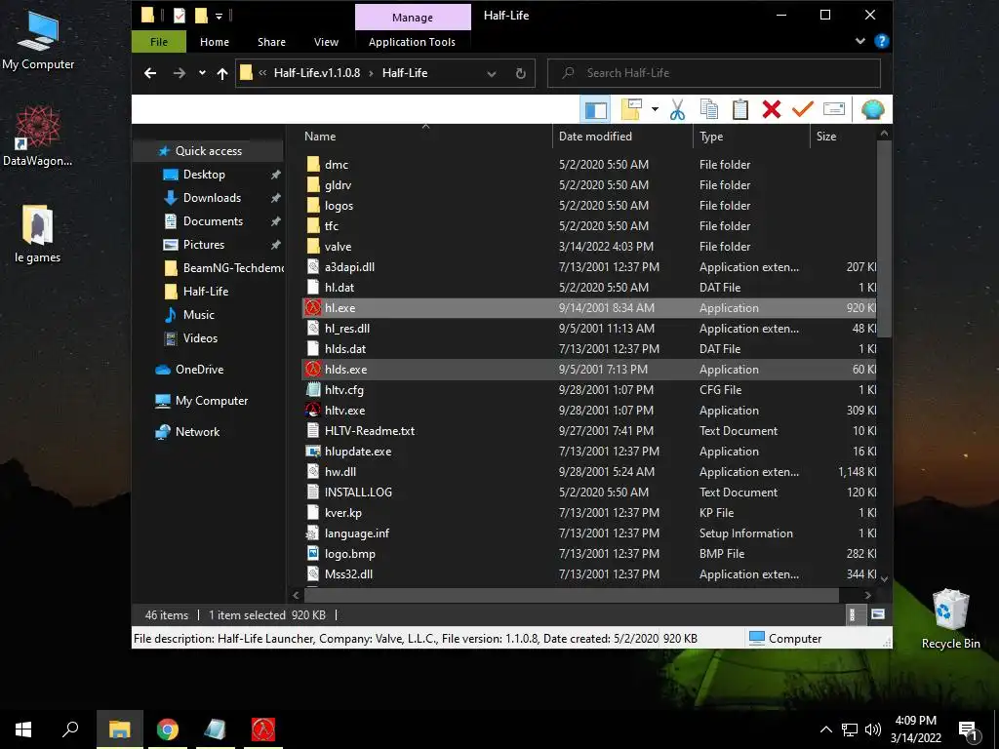Open Music in the navigation pane
999x749 pixels.
pyautogui.click(x=199, y=315)
